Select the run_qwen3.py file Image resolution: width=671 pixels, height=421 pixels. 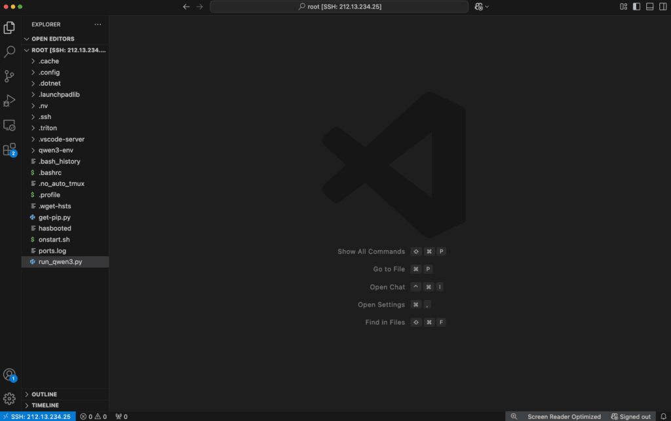[65, 262]
